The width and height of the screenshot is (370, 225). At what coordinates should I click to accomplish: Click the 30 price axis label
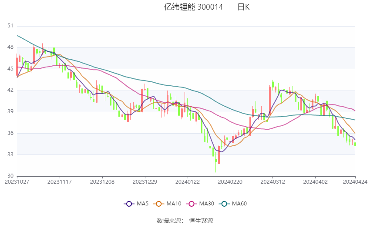(x=10, y=176)
